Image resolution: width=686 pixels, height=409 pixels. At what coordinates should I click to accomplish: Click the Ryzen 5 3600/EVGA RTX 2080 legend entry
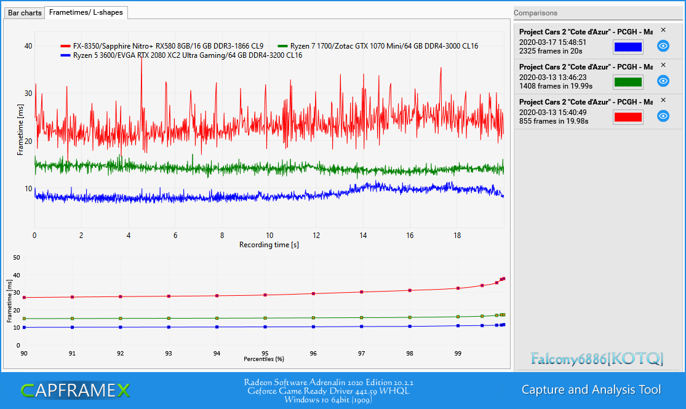(x=181, y=55)
